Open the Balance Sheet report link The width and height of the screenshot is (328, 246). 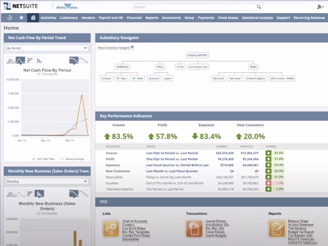(x=298, y=221)
